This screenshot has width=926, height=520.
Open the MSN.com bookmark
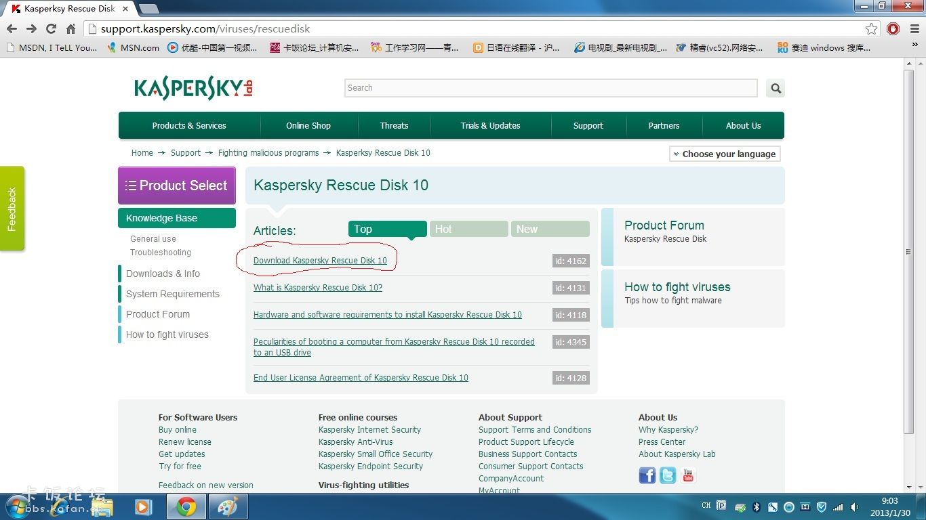coord(134,48)
